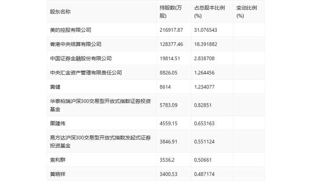Viewport: 311px width, 181px height.
Task: Click the value 4559.15
Action: point(168,123)
